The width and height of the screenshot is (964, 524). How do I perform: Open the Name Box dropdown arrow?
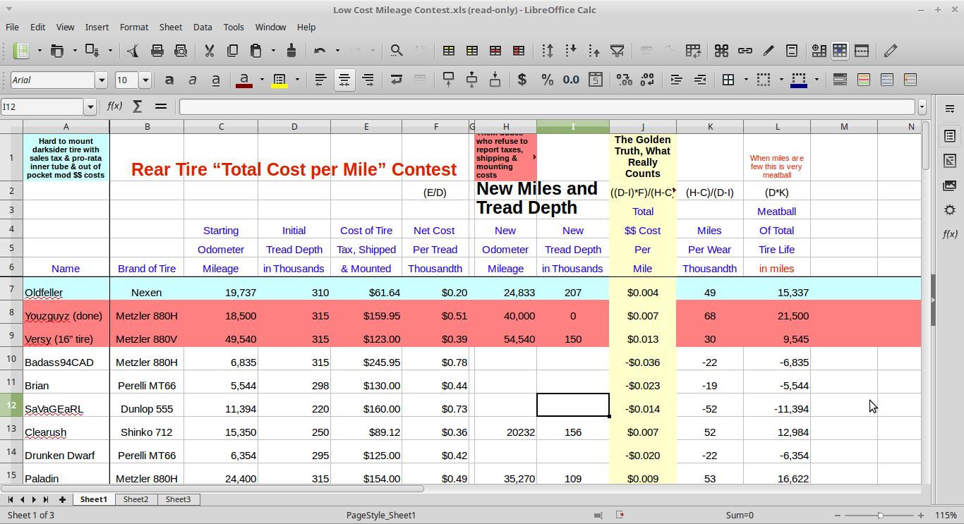(90, 106)
